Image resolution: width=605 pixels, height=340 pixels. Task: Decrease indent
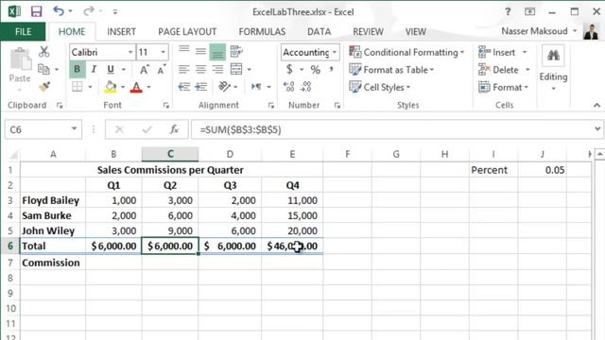click(x=184, y=87)
